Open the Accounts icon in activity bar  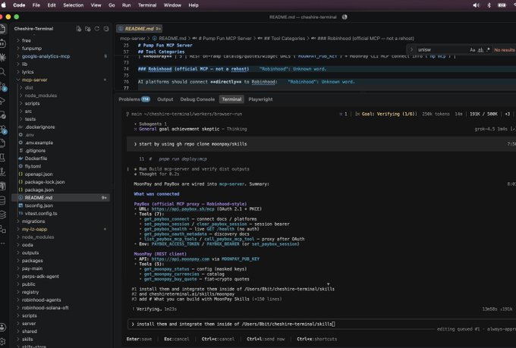[2, 327]
